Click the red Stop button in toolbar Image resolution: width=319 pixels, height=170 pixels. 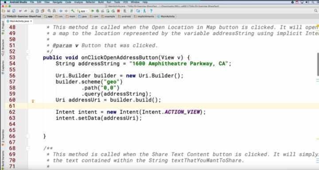(118, 11)
